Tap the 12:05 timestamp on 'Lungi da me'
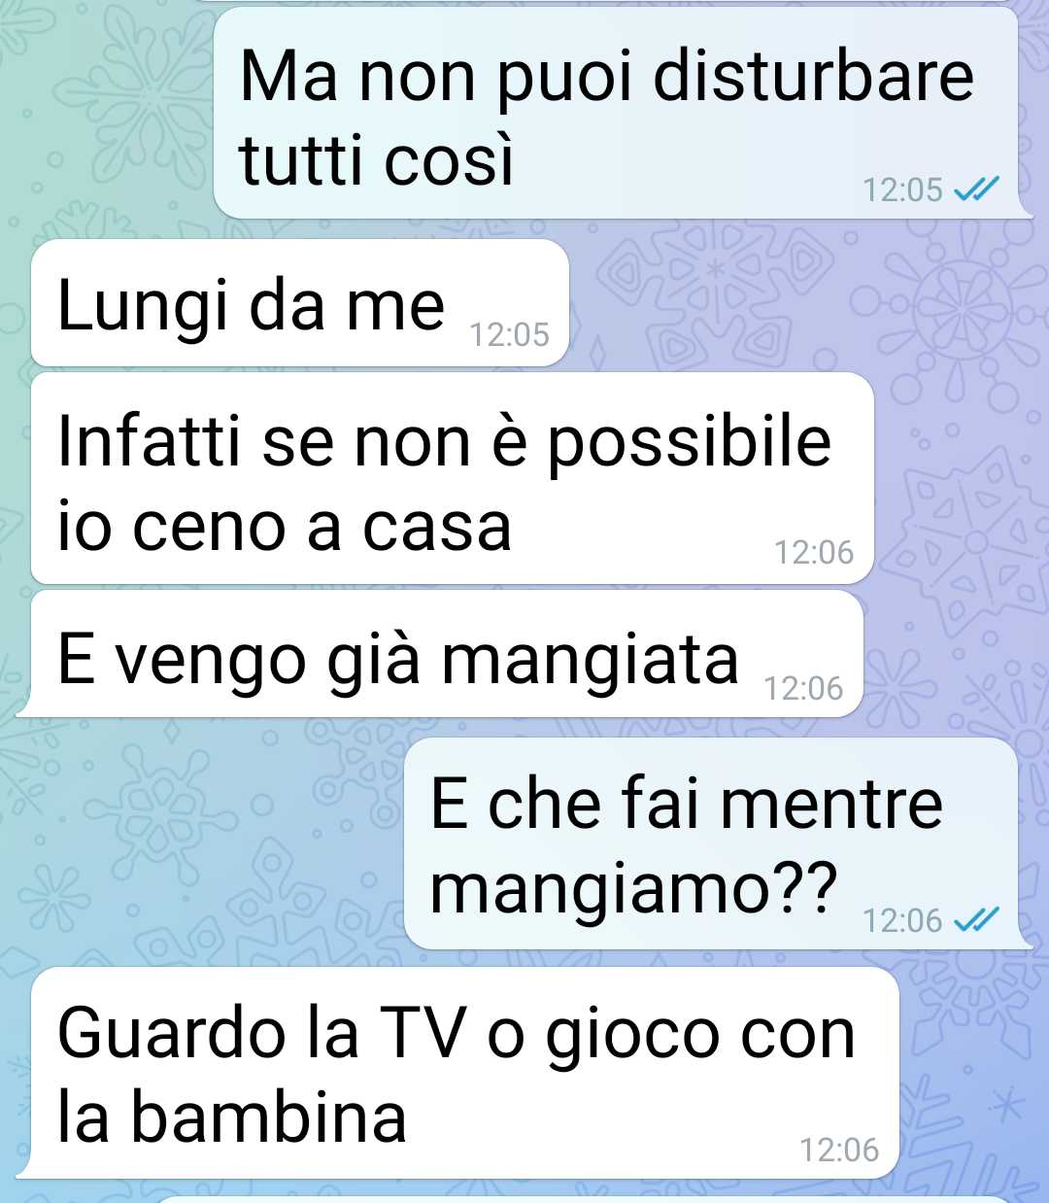The height and width of the screenshot is (1203, 1049). click(x=509, y=334)
